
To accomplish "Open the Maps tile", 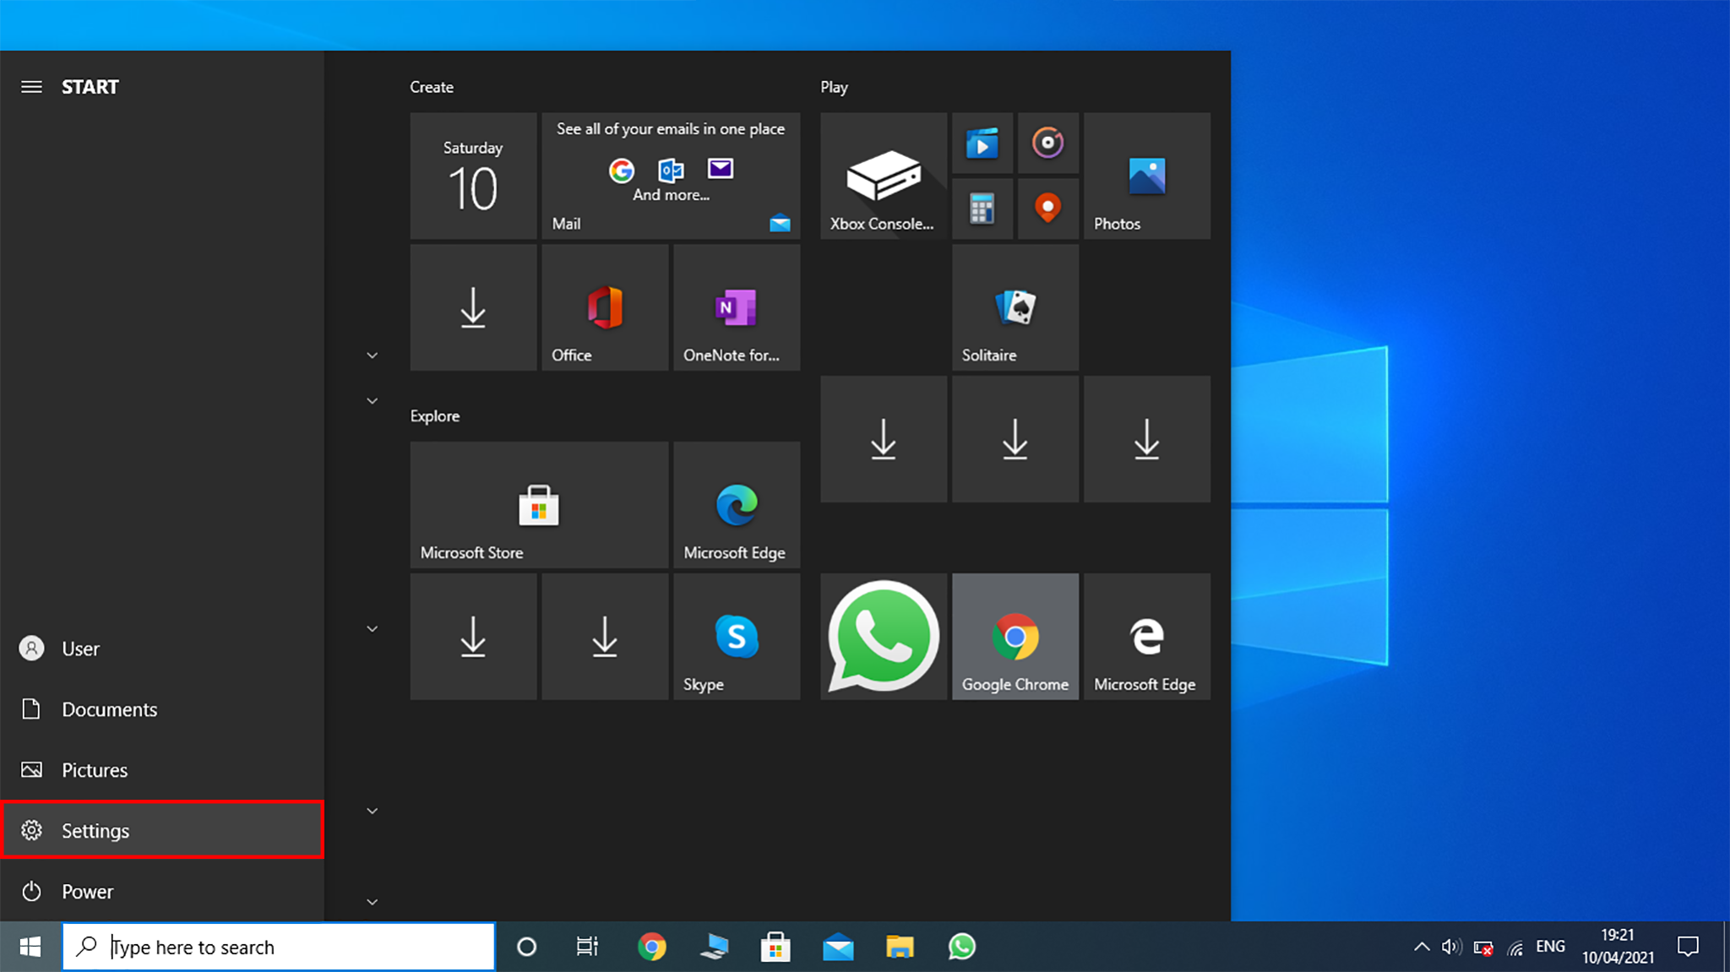I will point(1047,208).
